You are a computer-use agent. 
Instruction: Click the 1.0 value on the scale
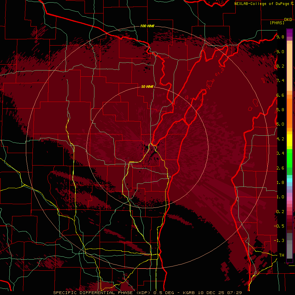[280, 197]
